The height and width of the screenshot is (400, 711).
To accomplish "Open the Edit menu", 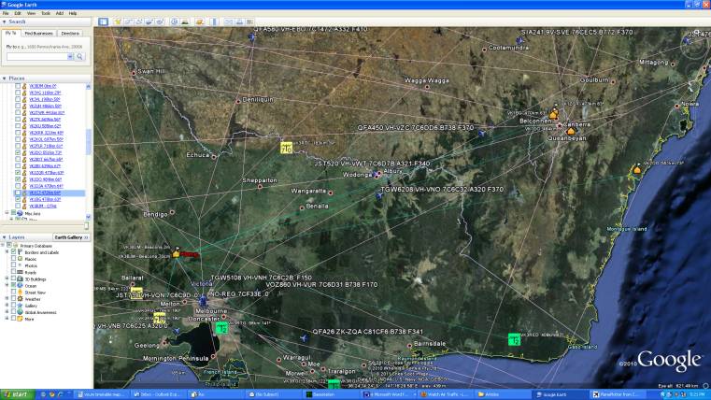I will 18,13.
